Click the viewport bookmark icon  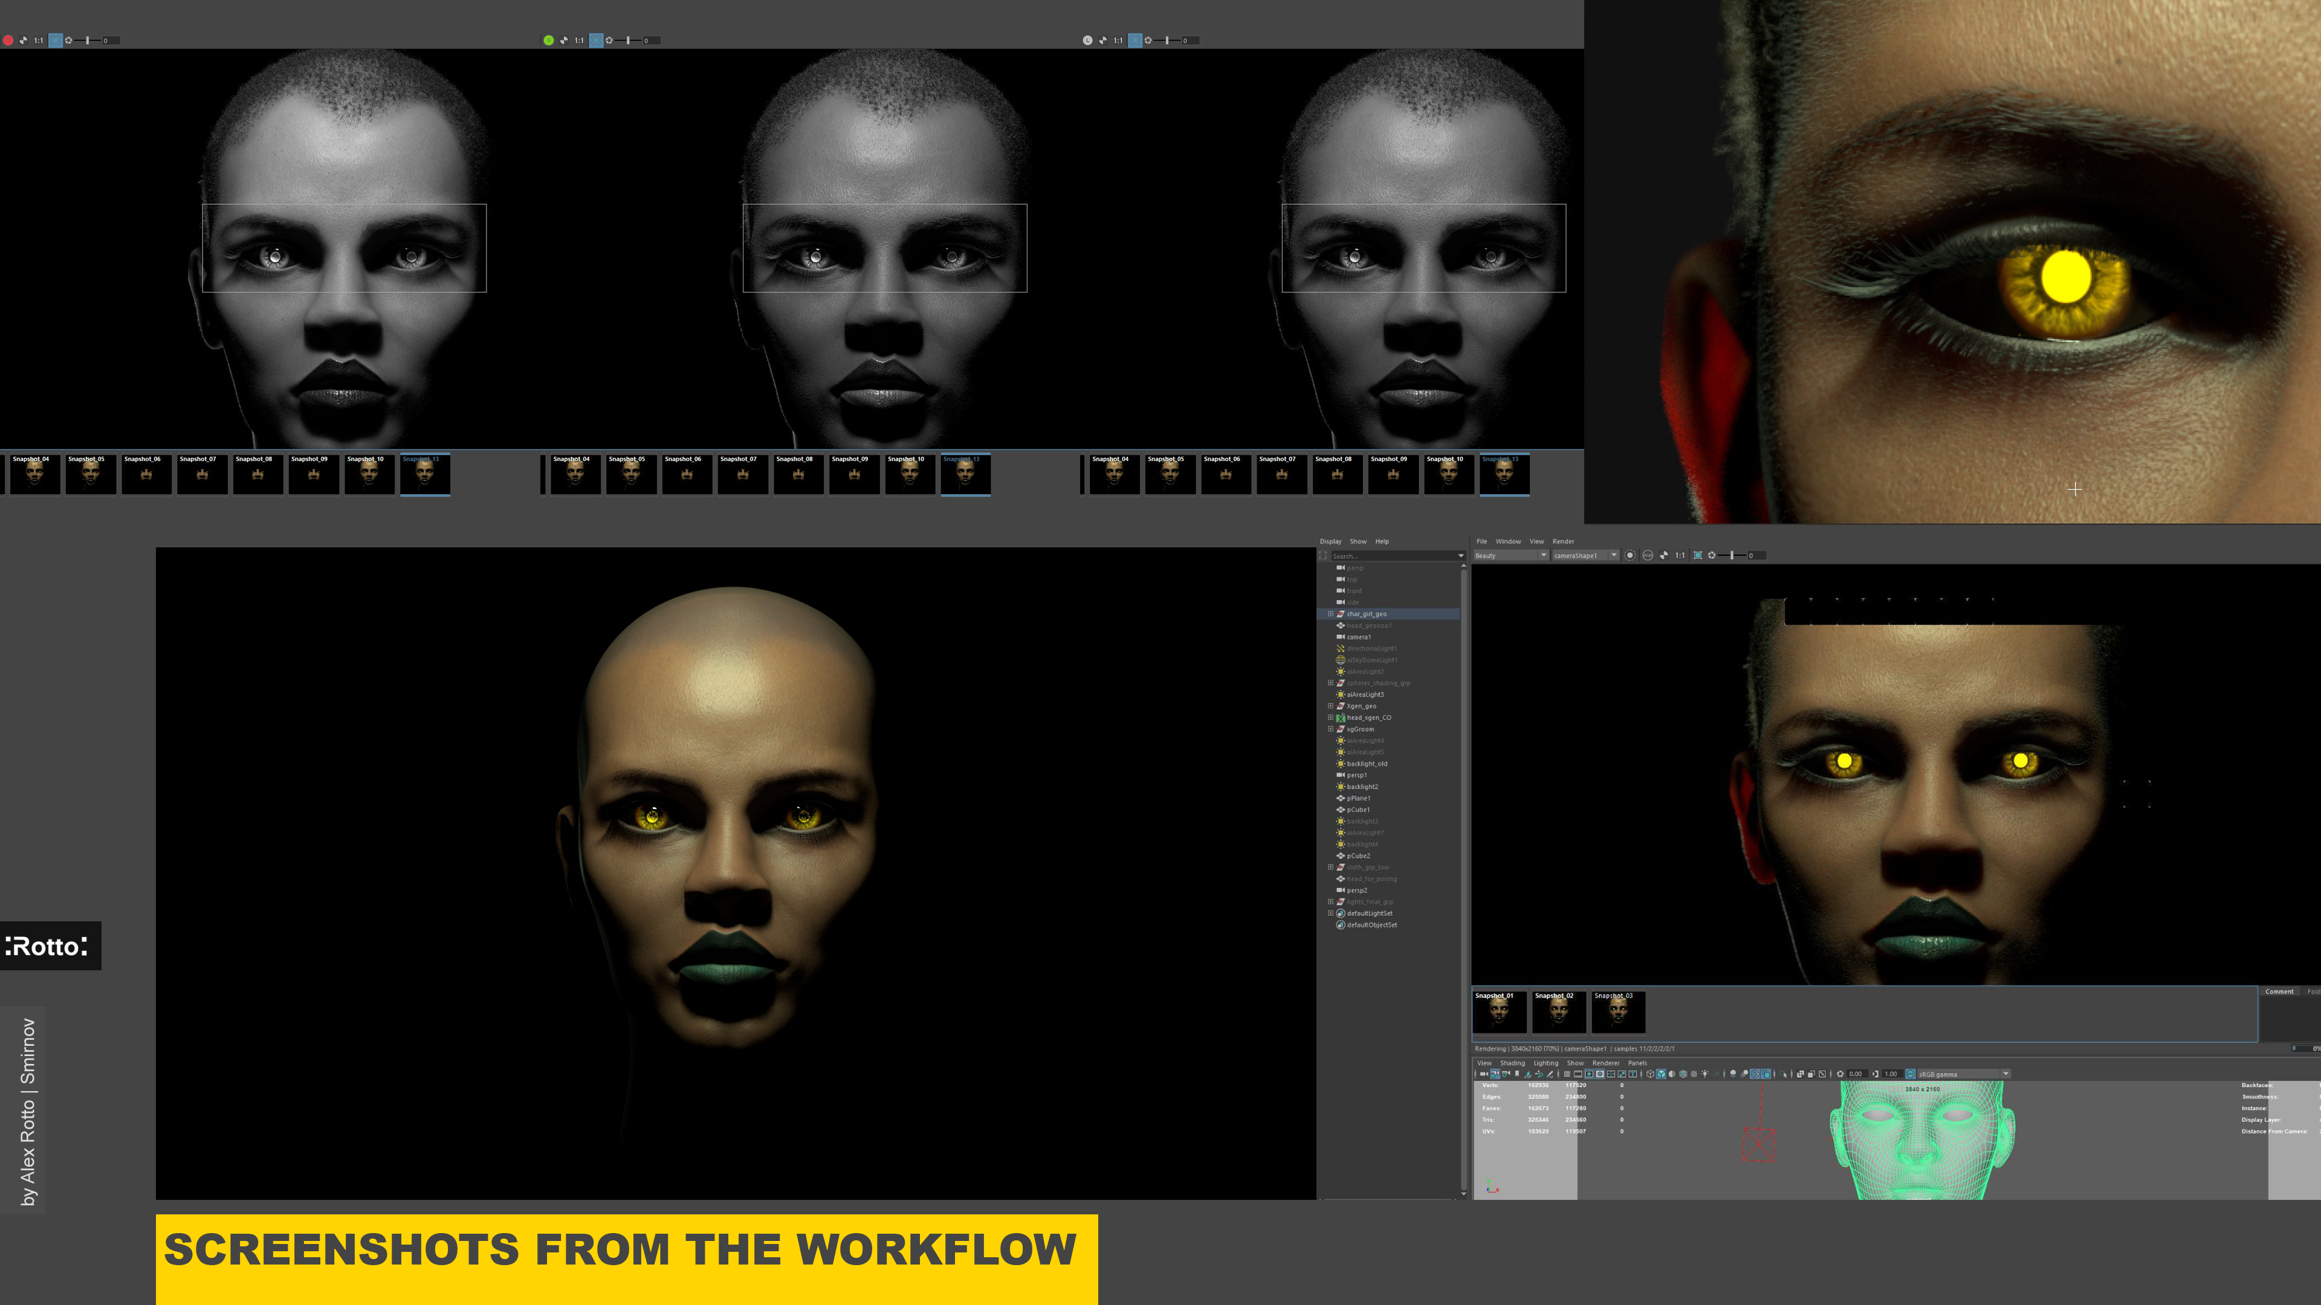coord(1517,1074)
